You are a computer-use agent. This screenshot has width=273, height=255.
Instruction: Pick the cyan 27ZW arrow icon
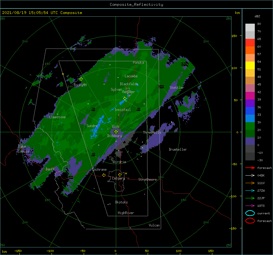coord(250,191)
